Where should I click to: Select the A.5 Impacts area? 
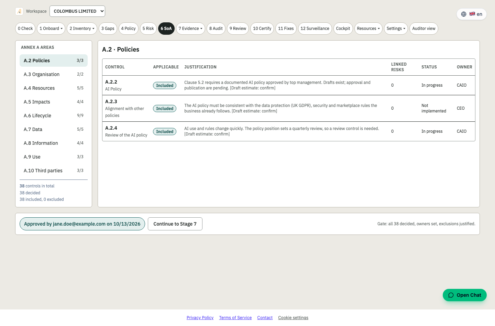[x=54, y=102]
